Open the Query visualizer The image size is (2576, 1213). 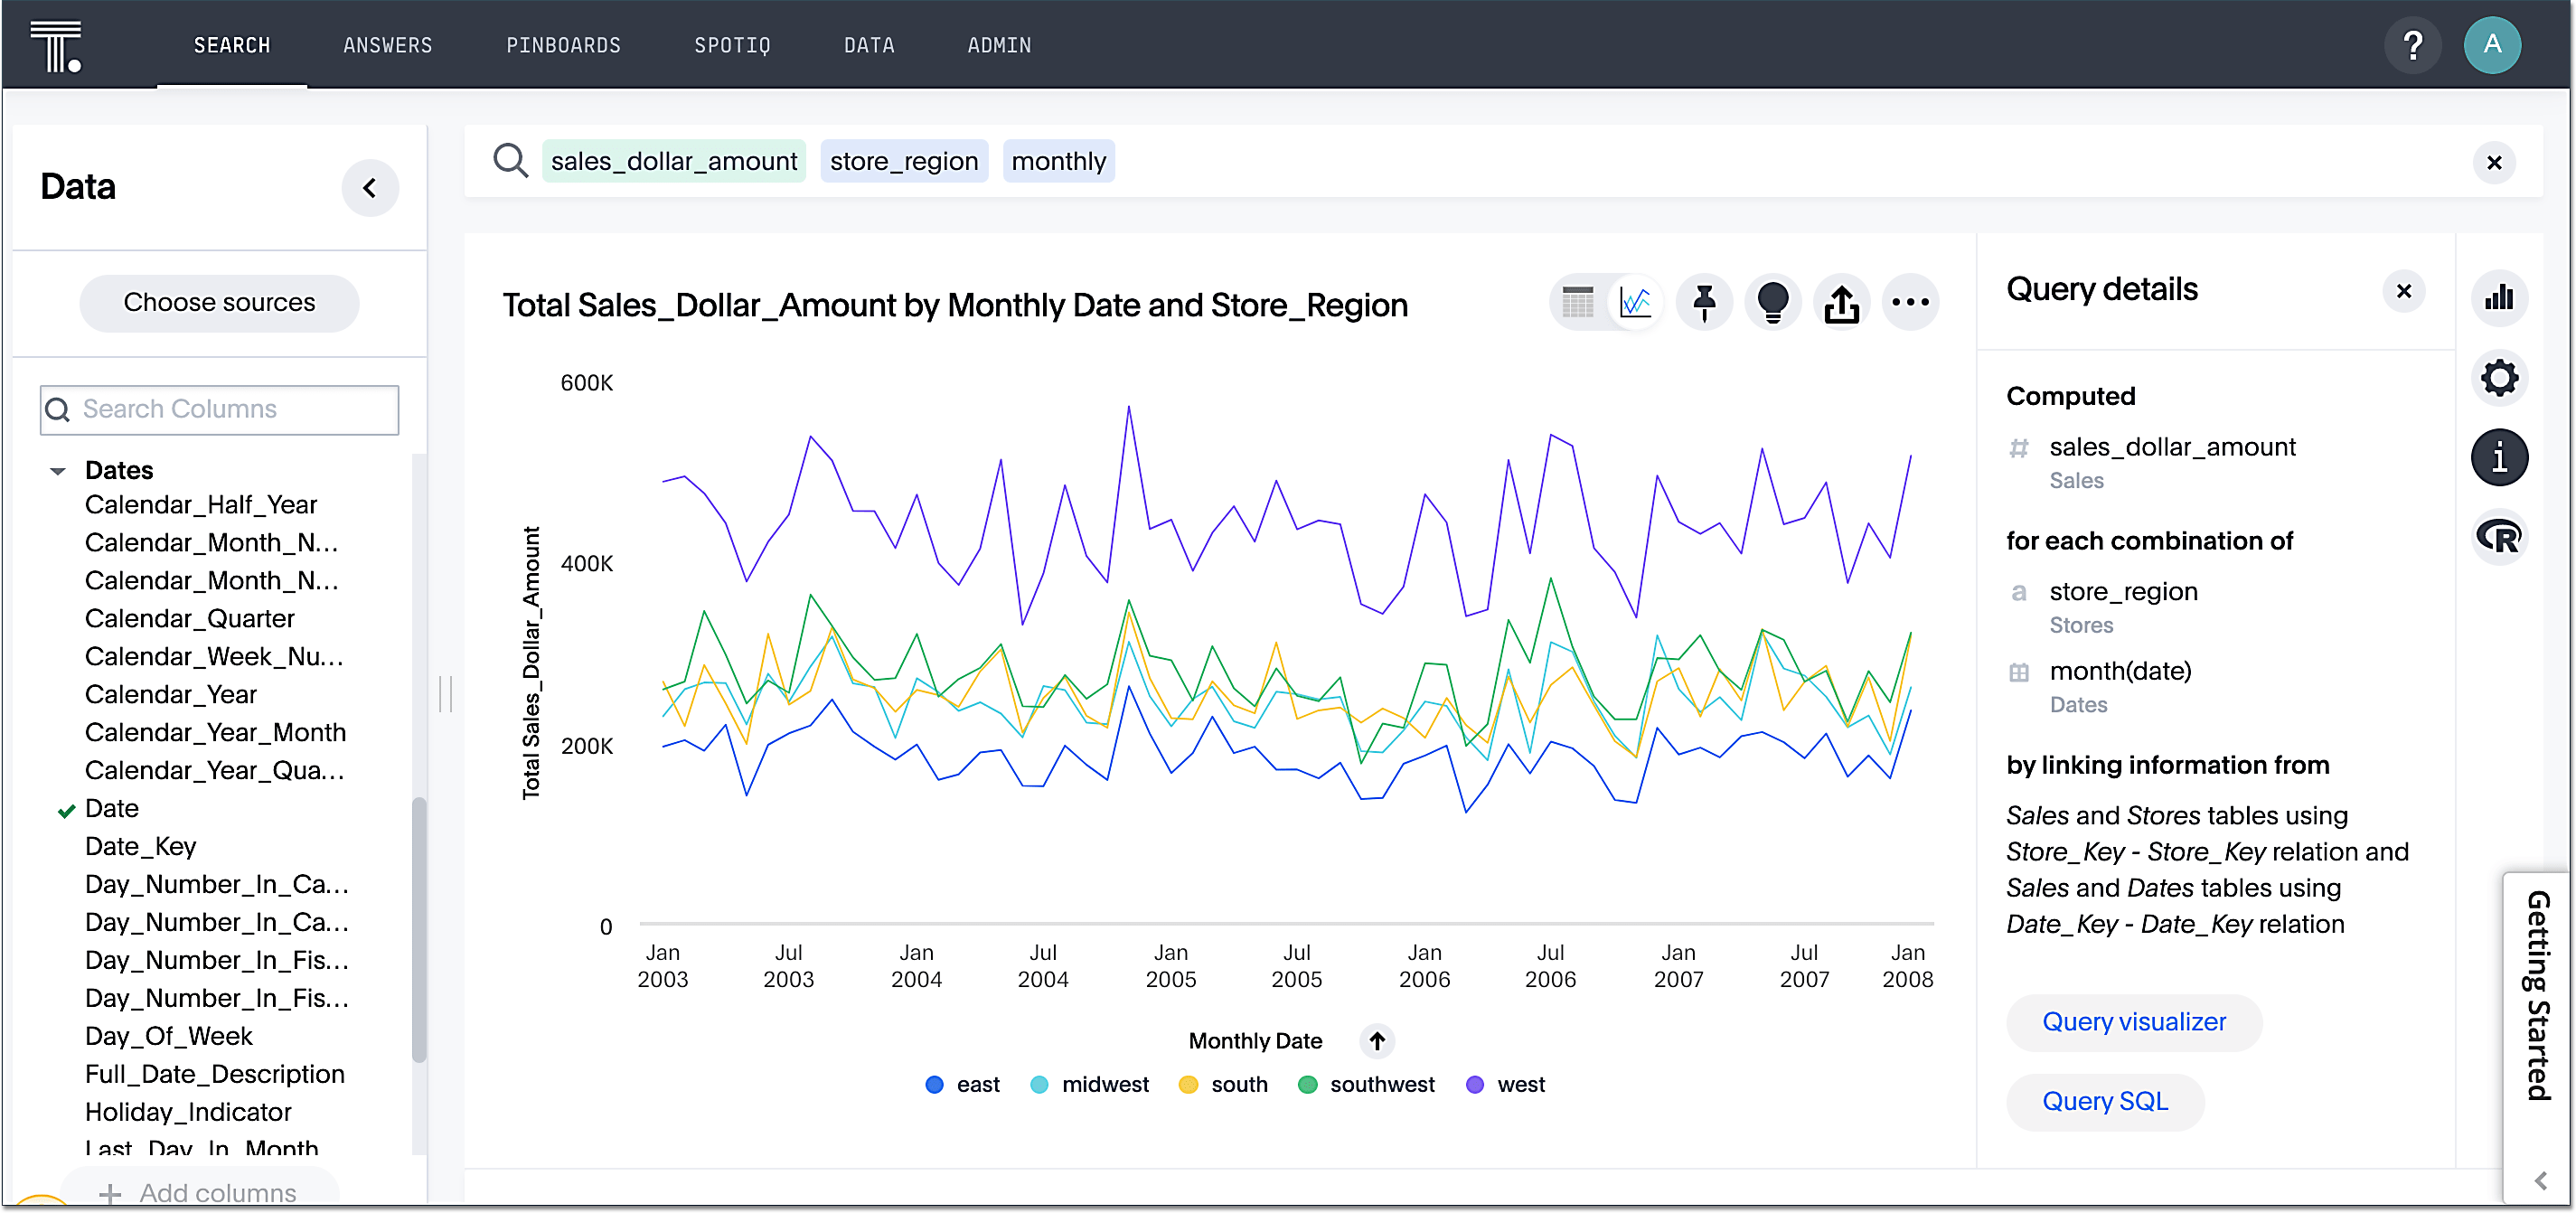pos(2134,1022)
